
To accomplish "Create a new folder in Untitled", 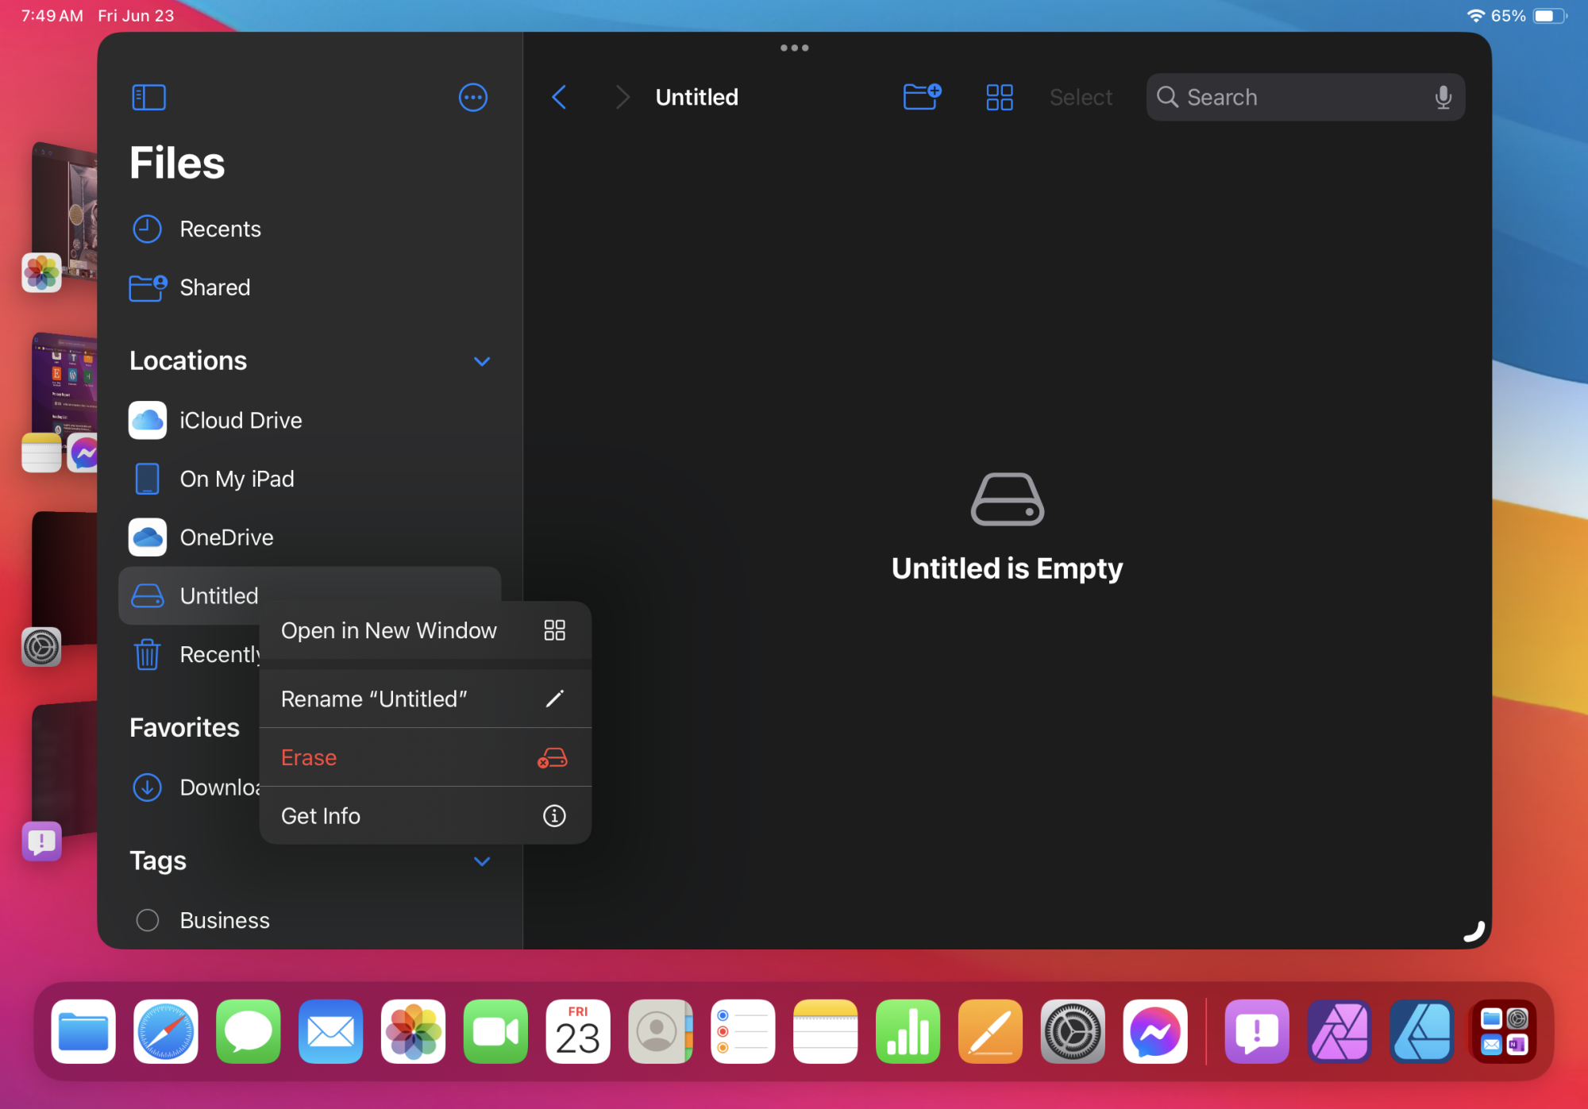I will [922, 97].
